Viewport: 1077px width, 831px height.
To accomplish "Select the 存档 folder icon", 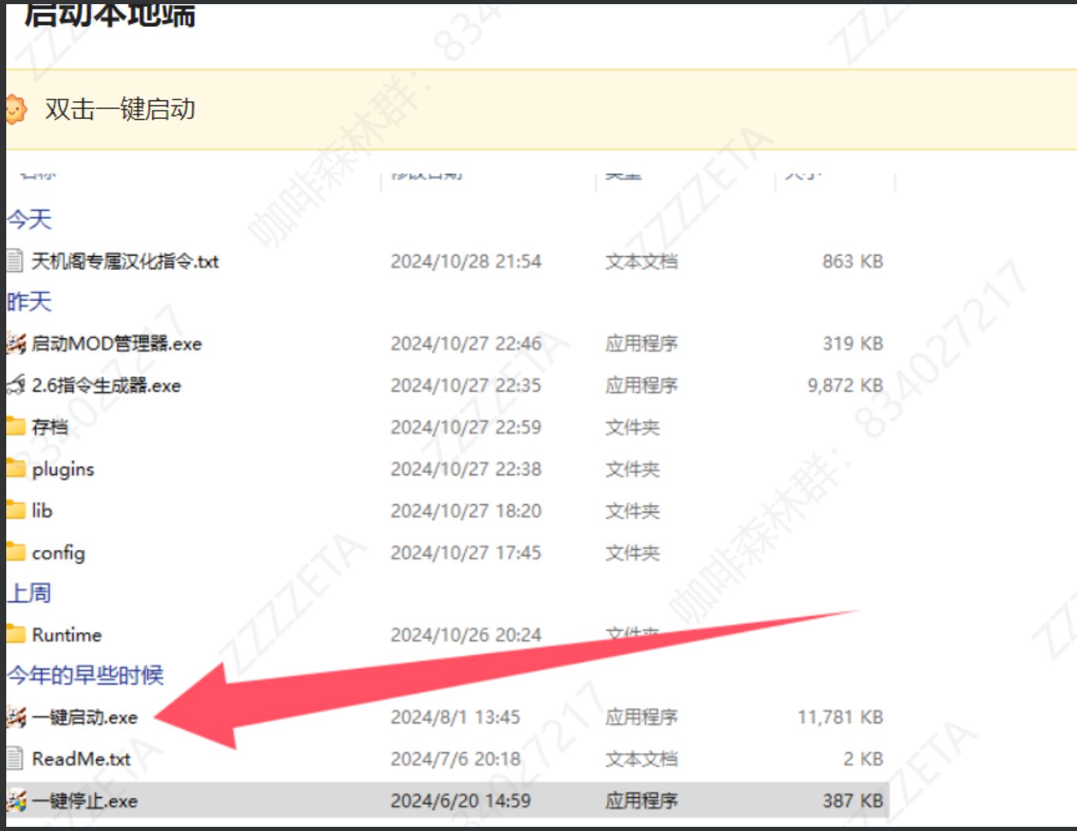I will [16, 427].
